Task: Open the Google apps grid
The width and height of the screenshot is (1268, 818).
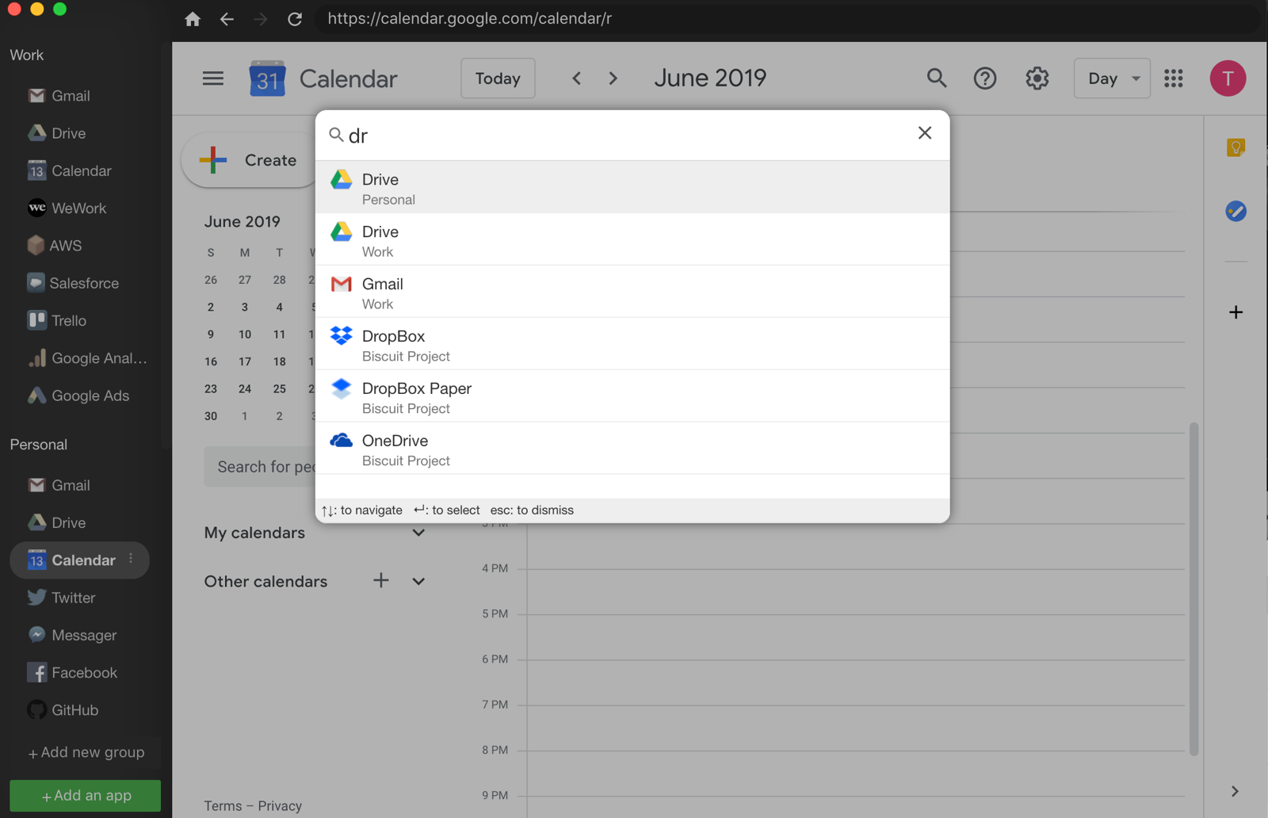Action: pyautogui.click(x=1174, y=78)
